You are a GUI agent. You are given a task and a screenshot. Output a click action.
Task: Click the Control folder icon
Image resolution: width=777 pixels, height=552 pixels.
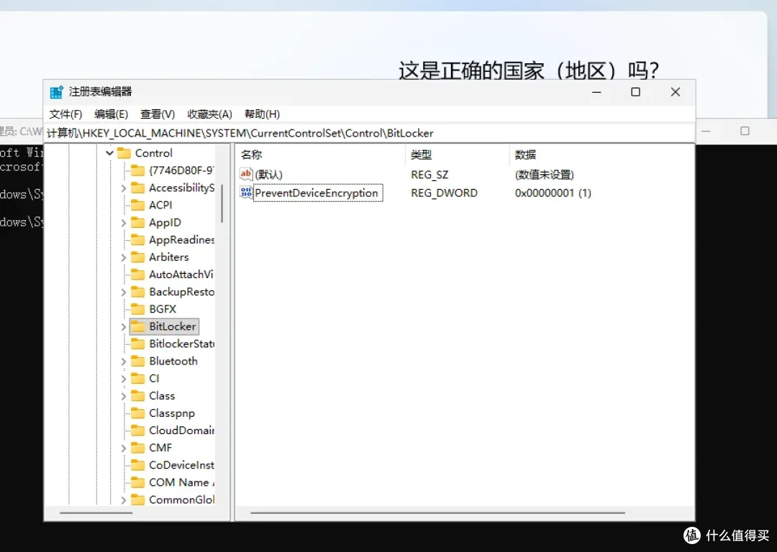(124, 153)
